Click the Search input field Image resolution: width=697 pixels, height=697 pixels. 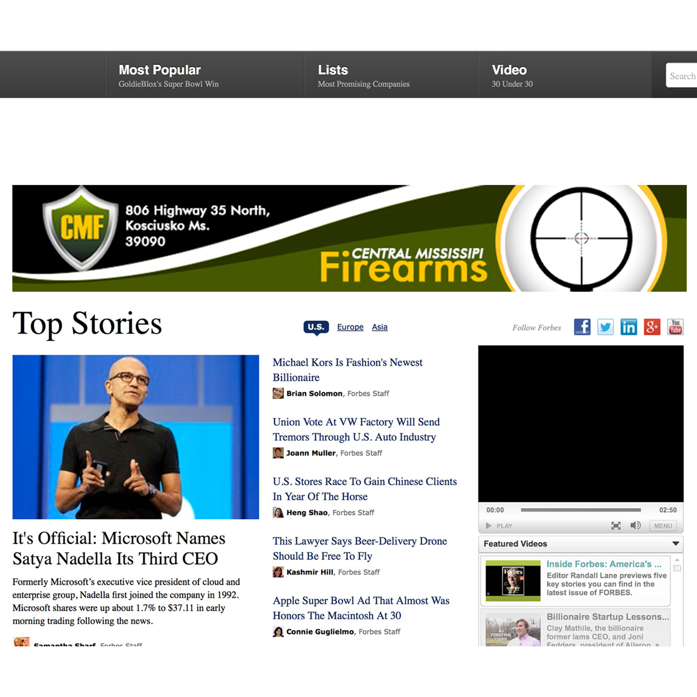click(682, 75)
